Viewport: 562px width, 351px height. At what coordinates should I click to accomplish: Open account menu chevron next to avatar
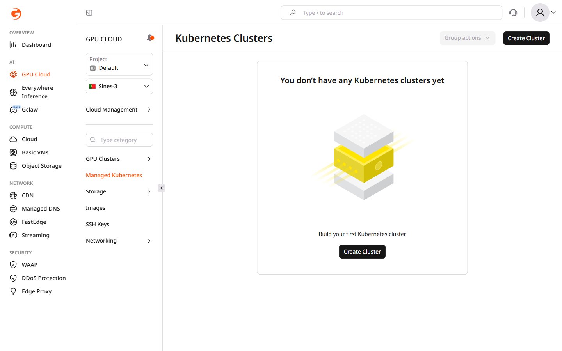(553, 13)
